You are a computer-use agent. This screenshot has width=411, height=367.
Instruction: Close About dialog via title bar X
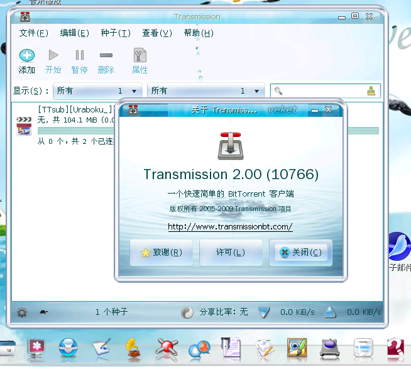tap(328, 109)
